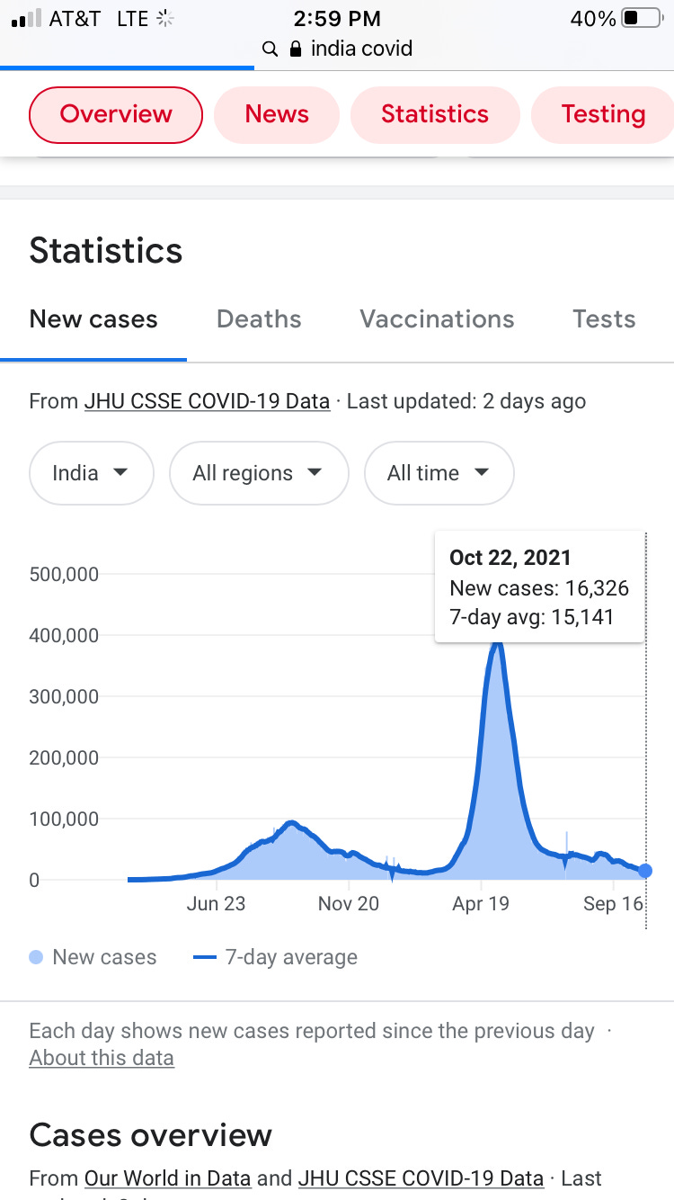Tap the padlock icon beside india covid
The image size is (674, 1200).
295,49
